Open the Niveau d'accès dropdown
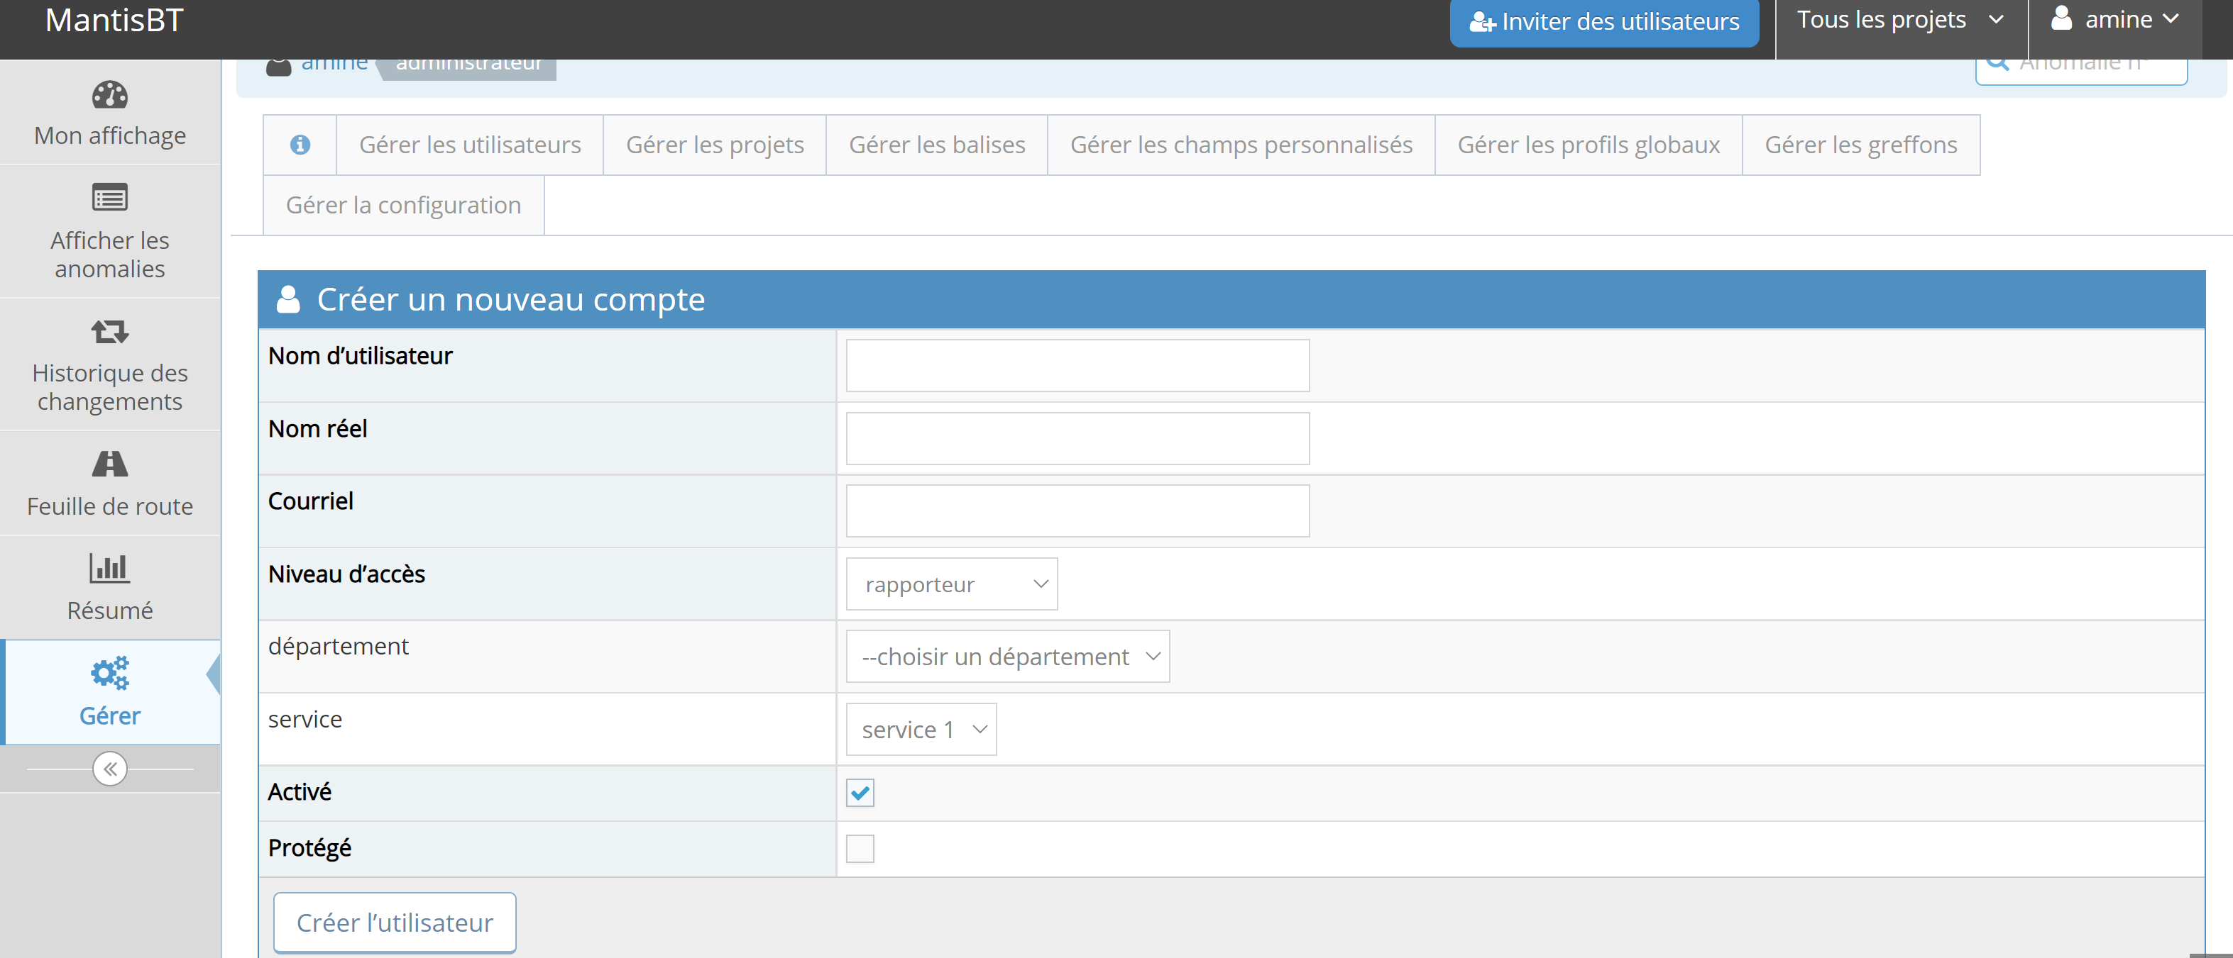The width and height of the screenshot is (2233, 958). click(951, 584)
